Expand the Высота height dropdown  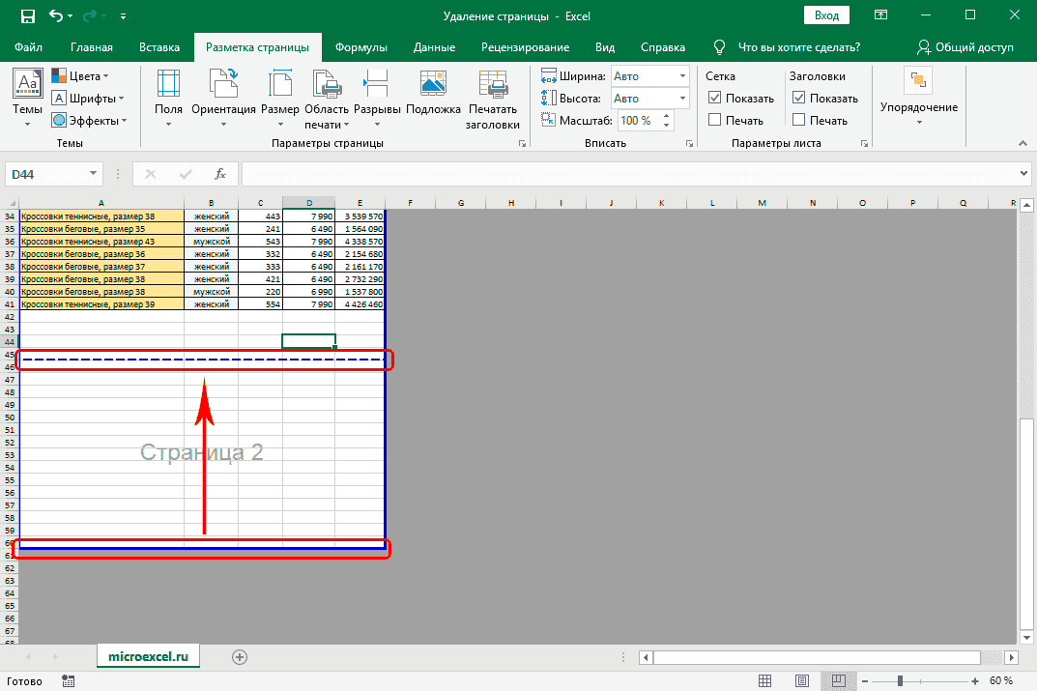pos(682,98)
